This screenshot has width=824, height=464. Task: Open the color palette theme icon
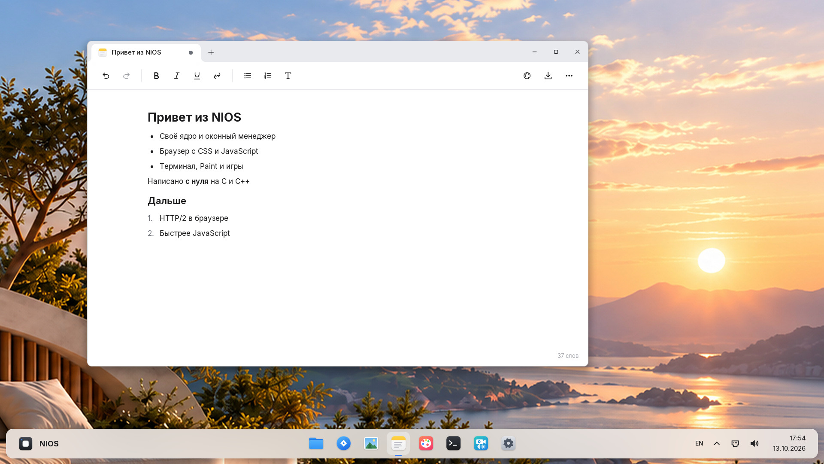tap(527, 76)
